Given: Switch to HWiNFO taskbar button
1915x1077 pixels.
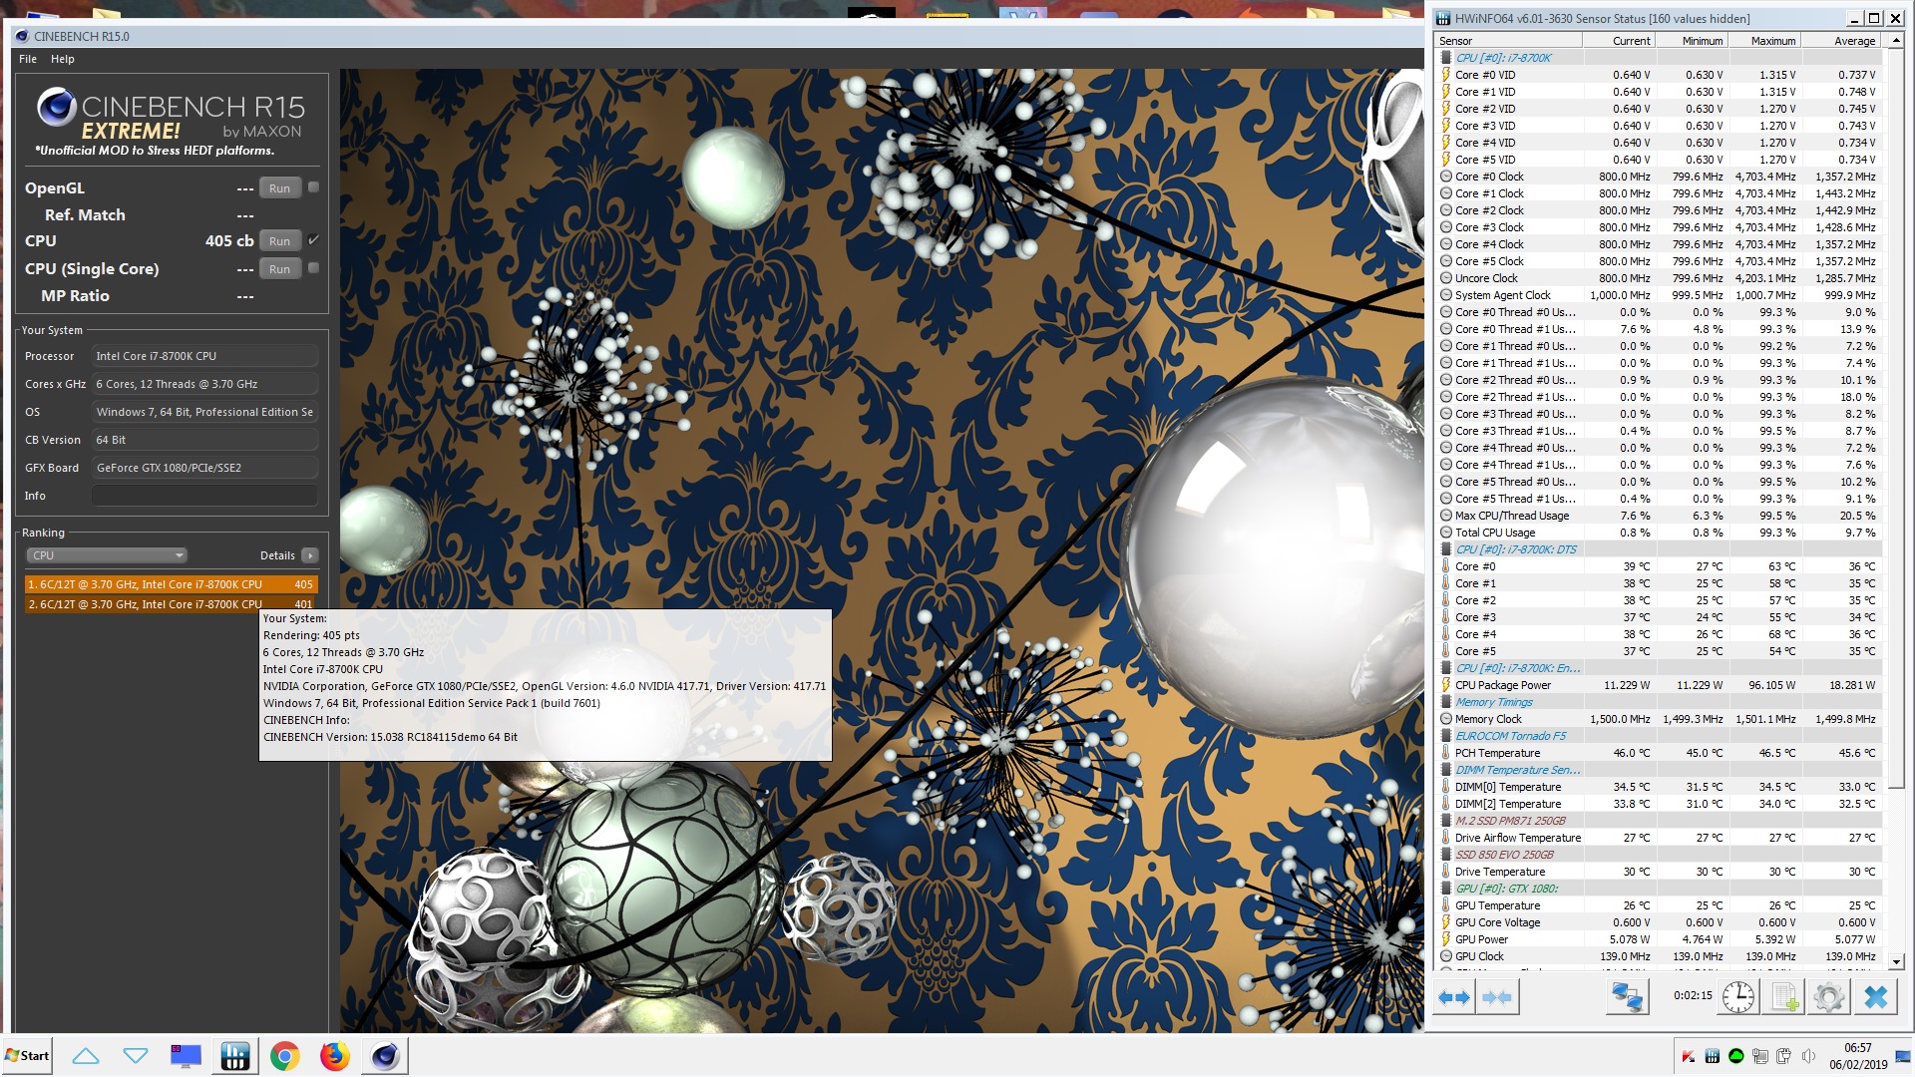Looking at the screenshot, I should pos(235,1056).
